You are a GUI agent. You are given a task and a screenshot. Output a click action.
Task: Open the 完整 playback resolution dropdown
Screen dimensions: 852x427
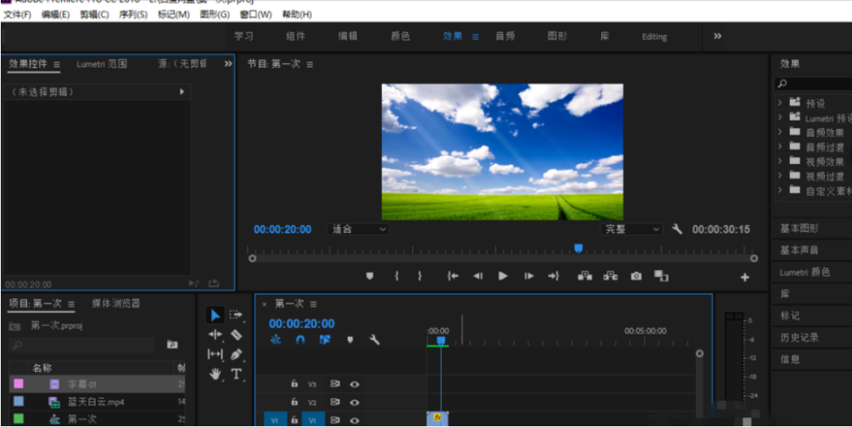(632, 229)
